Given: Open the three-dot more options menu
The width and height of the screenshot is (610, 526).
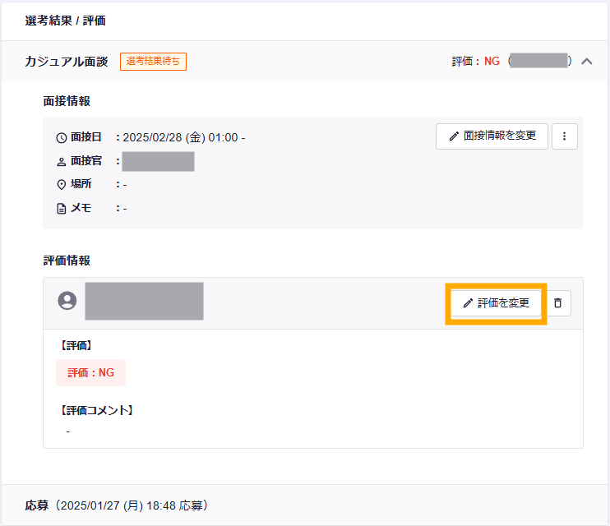Looking at the screenshot, I should tap(564, 136).
